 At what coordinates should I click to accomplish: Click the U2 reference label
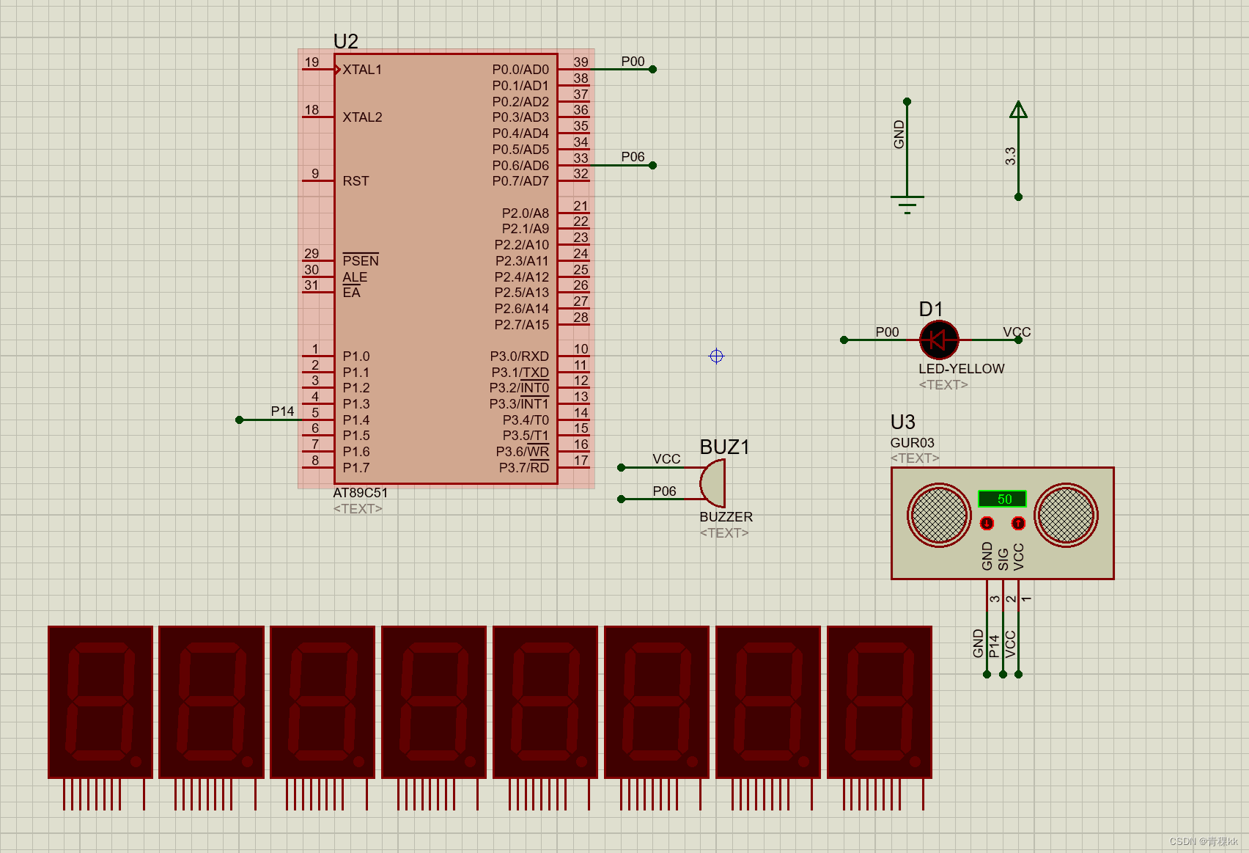pos(346,41)
